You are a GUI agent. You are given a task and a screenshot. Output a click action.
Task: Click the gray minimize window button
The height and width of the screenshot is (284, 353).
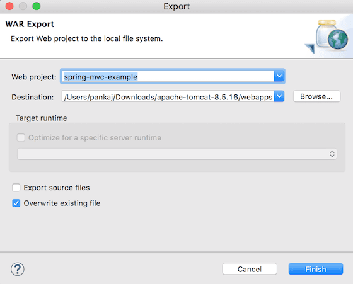pyautogui.click(x=23, y=6)
